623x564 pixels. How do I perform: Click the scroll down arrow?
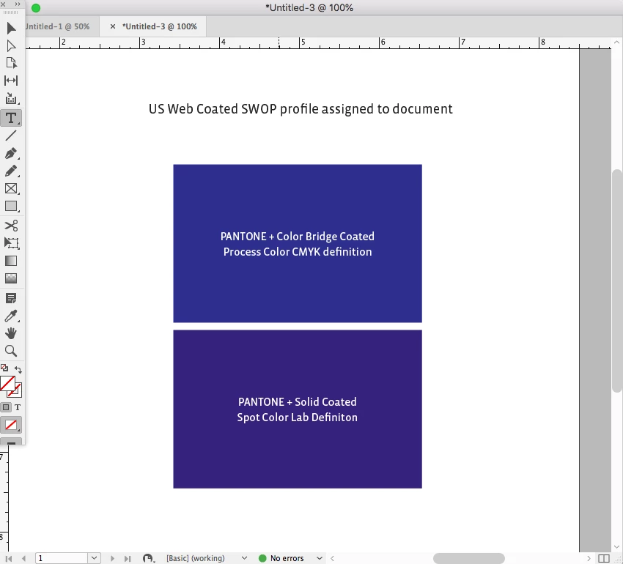(x=616, y=546)
